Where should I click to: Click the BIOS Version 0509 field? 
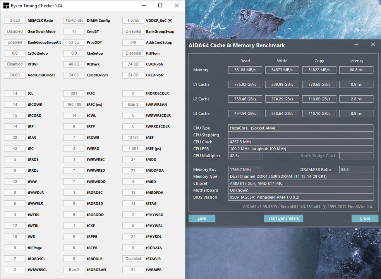300,197
